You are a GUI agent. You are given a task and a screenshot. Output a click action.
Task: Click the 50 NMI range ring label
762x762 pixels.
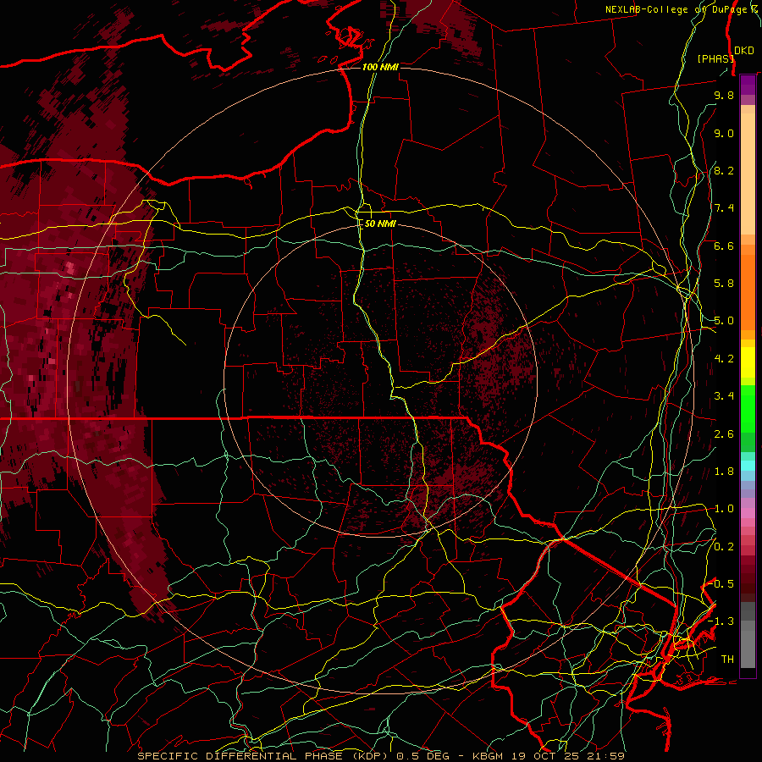(380, 224)
